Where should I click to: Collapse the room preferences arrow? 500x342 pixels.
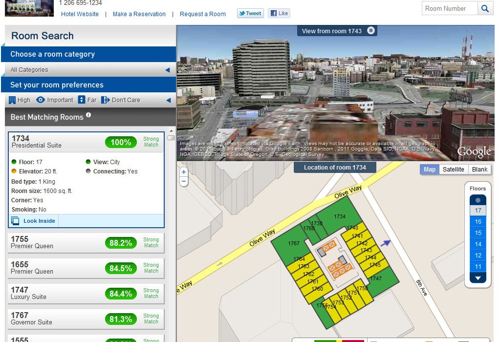(x=168, y=100)
